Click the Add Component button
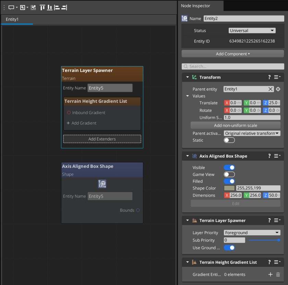The height and width of the screenshot is (285, 288). [x=232, y=54]
